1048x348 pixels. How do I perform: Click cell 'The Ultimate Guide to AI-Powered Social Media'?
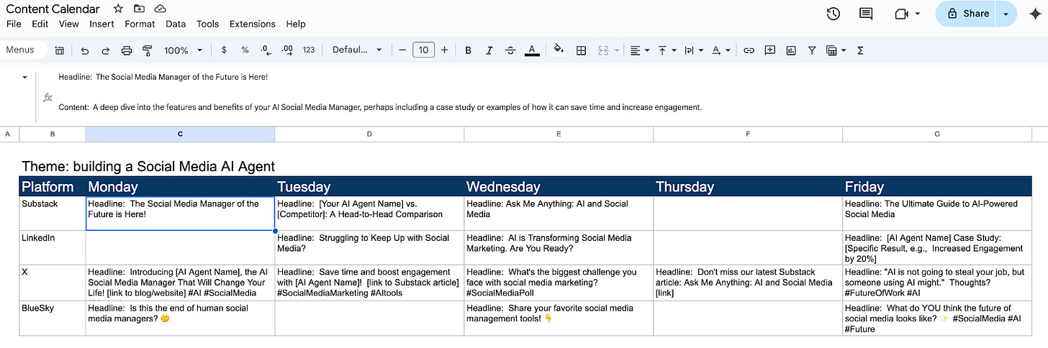937,213
